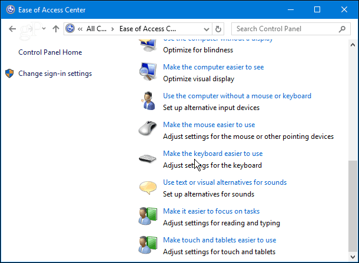Click the address bar Ease of Access icon
This screenshot has width=359, height=263.
click(70, 29)
